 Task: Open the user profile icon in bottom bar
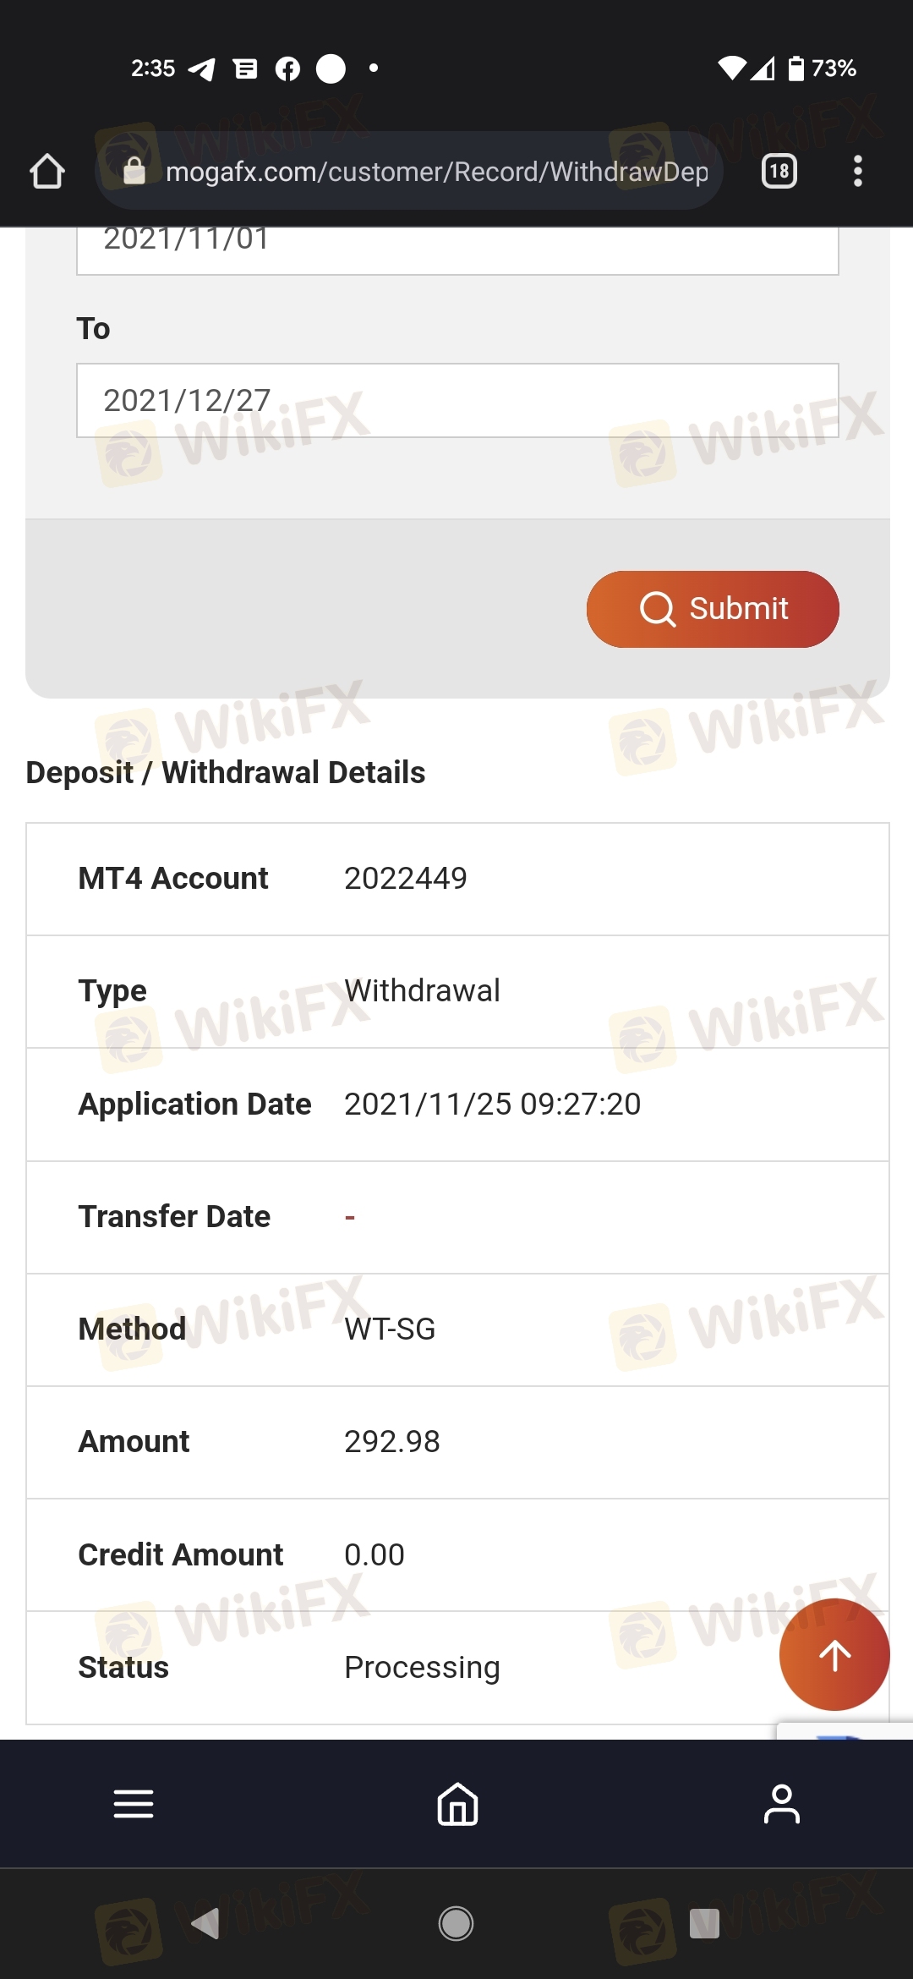click(x=782, y=1804)
